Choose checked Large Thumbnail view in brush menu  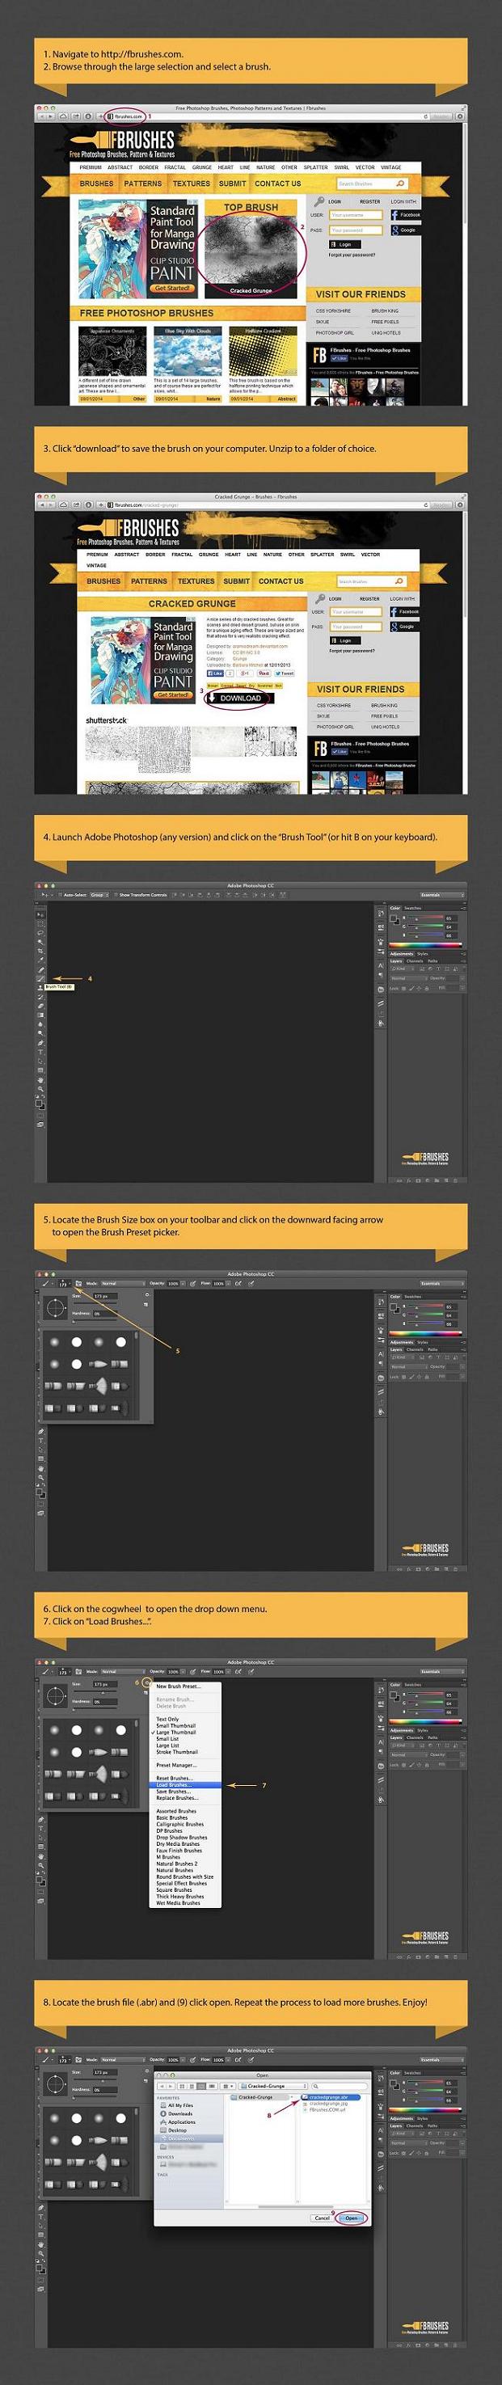[176, 1733]
